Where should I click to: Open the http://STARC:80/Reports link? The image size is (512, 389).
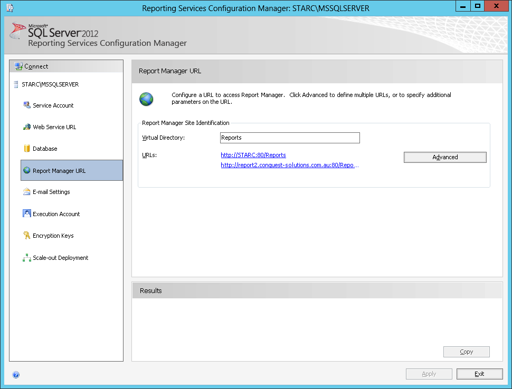click(x=253, y=155)
